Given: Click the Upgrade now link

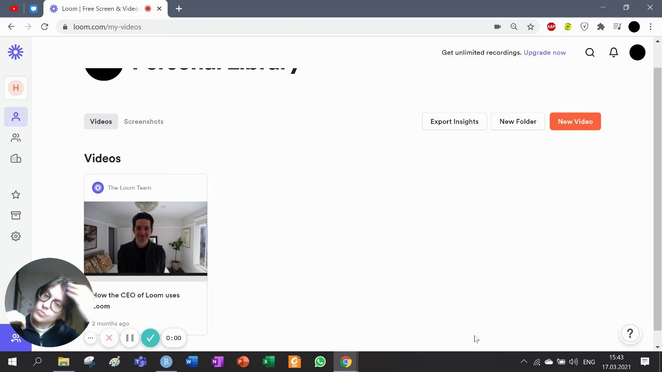Looking at the screenshot, I should click(545, 53).
